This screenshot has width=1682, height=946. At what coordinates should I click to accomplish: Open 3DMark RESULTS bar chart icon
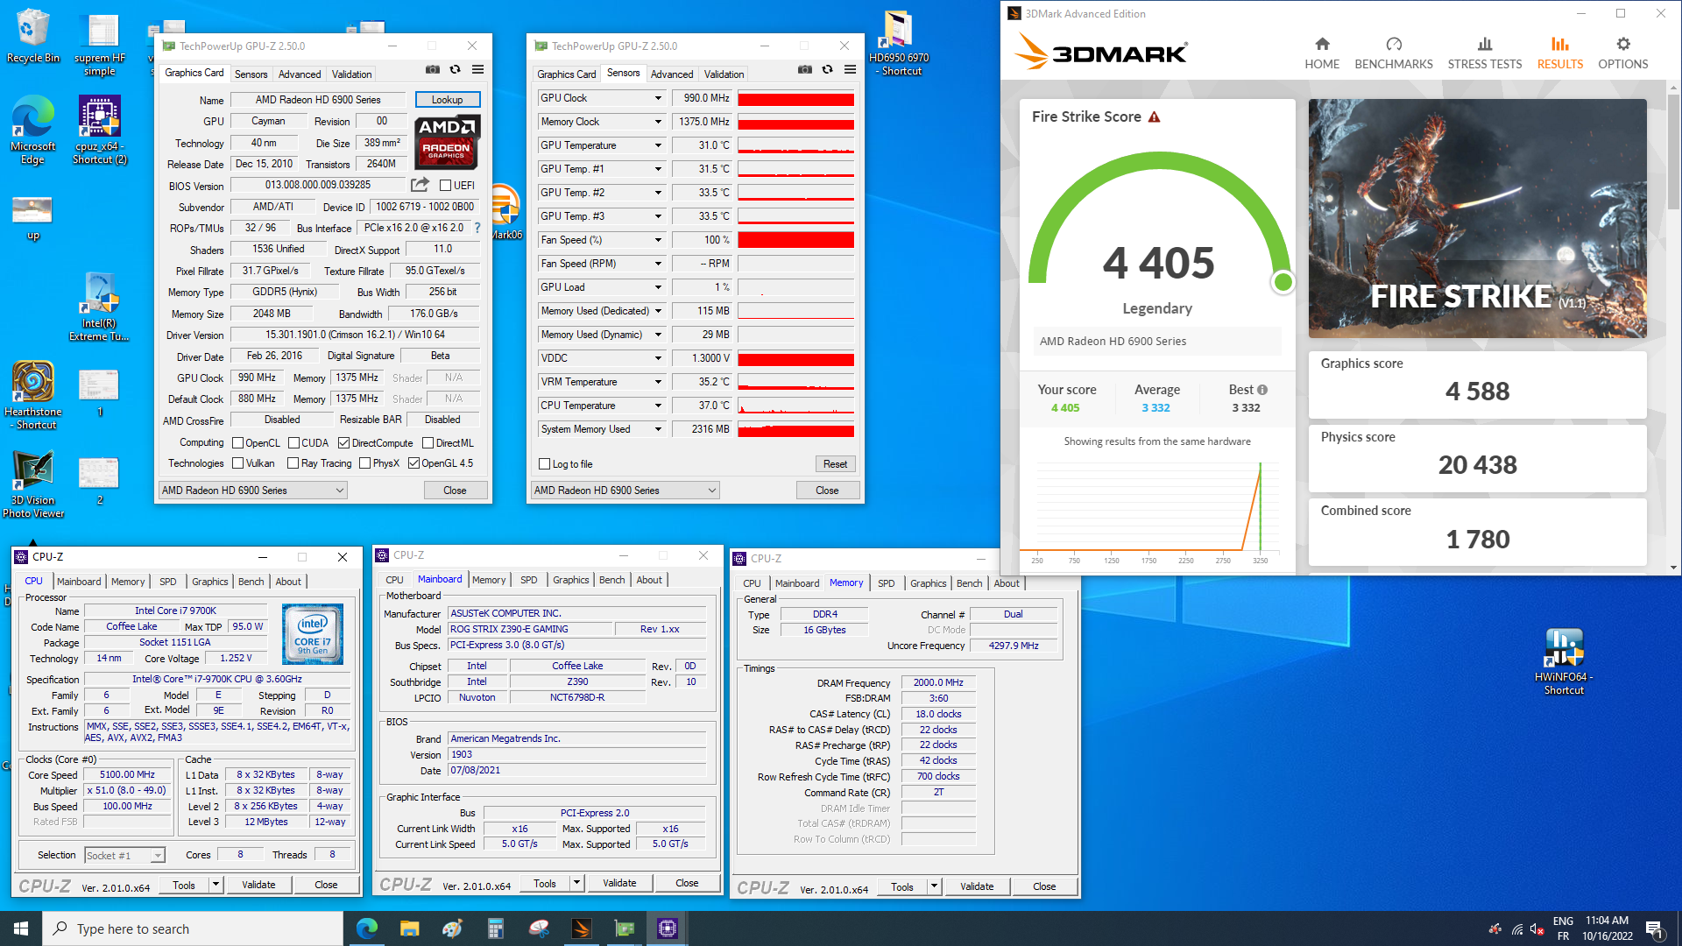(x=1559, y=45)
